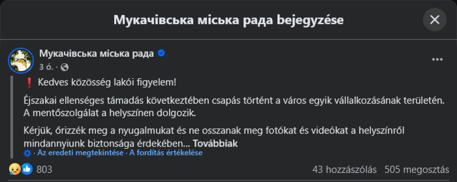Click the red exclamation mark emoji
Screen dimensions: 457x182
[x=29, y=82]
